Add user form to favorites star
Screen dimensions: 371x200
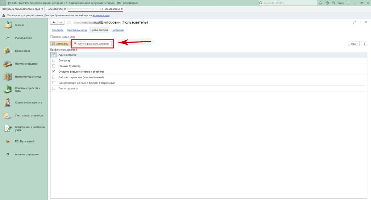coord(69,22)
